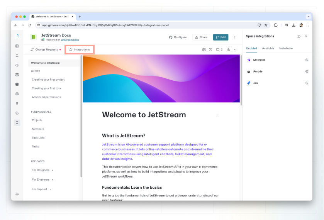324x220 pixels.
Task: Click the warning triangle icon
Action: 228,50
